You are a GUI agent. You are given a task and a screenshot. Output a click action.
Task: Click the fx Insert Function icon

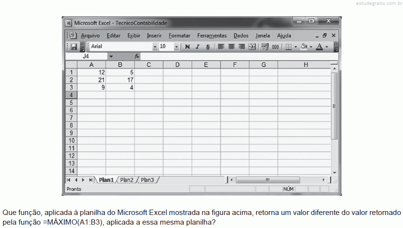click(x=137, y=56)
